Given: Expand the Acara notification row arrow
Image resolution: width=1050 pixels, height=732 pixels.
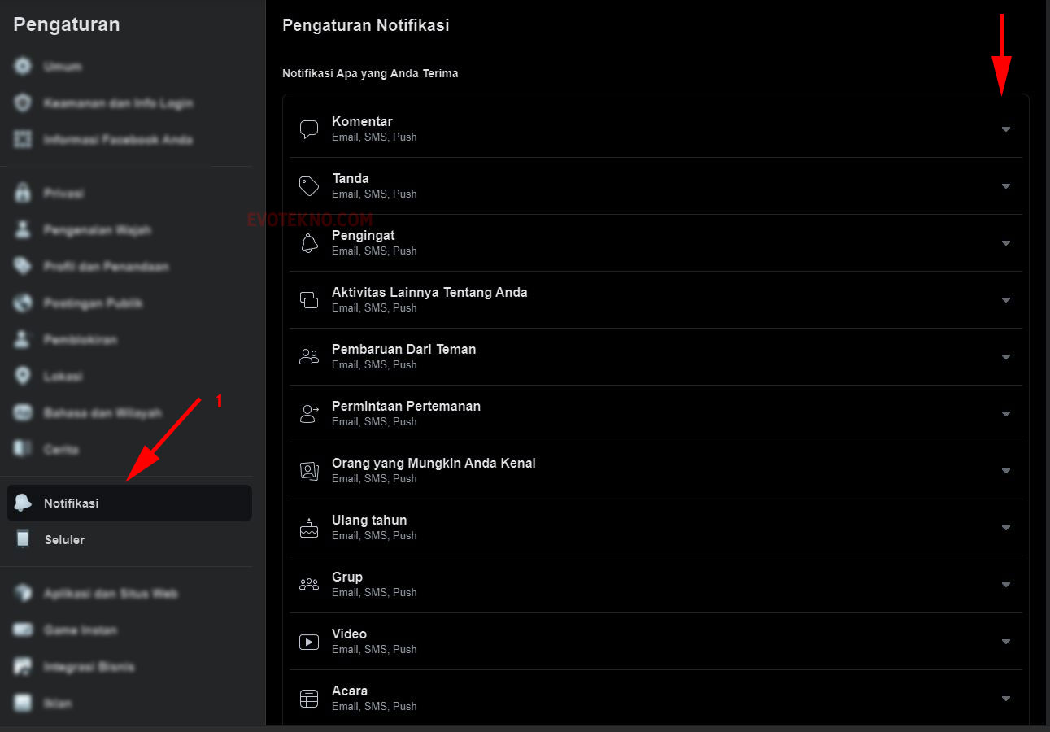Looking at the screenshot, I should (x=1006, y=699).
